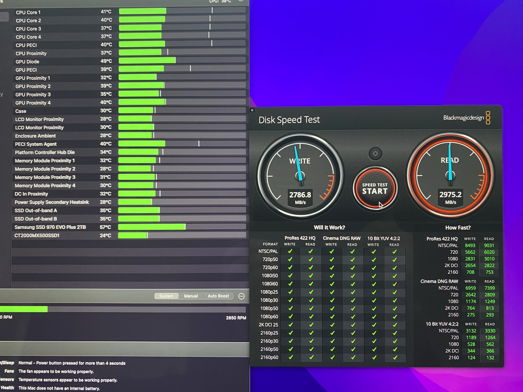The height and width of the screenshot is (392, 523).
Task: Start the disk speed test
Action: (x=375, y=188)
